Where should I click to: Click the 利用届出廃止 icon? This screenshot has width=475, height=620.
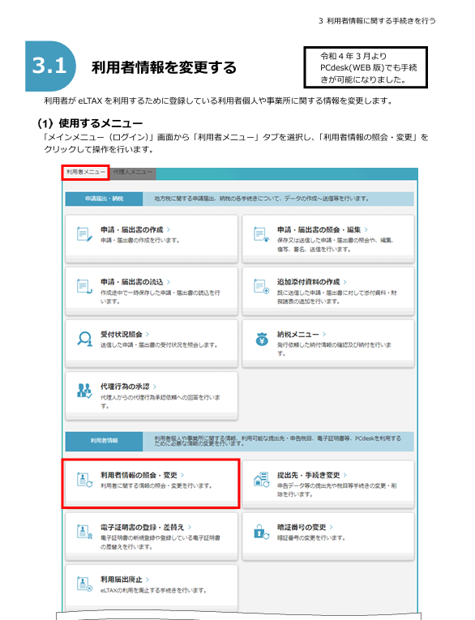[84, 584]
